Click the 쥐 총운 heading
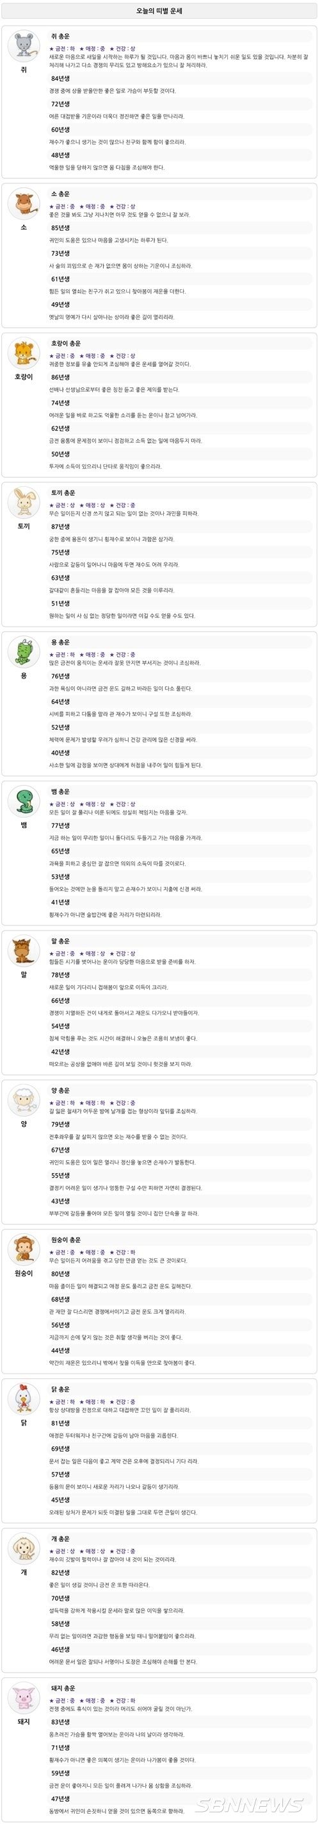 (x=61, y=36)
